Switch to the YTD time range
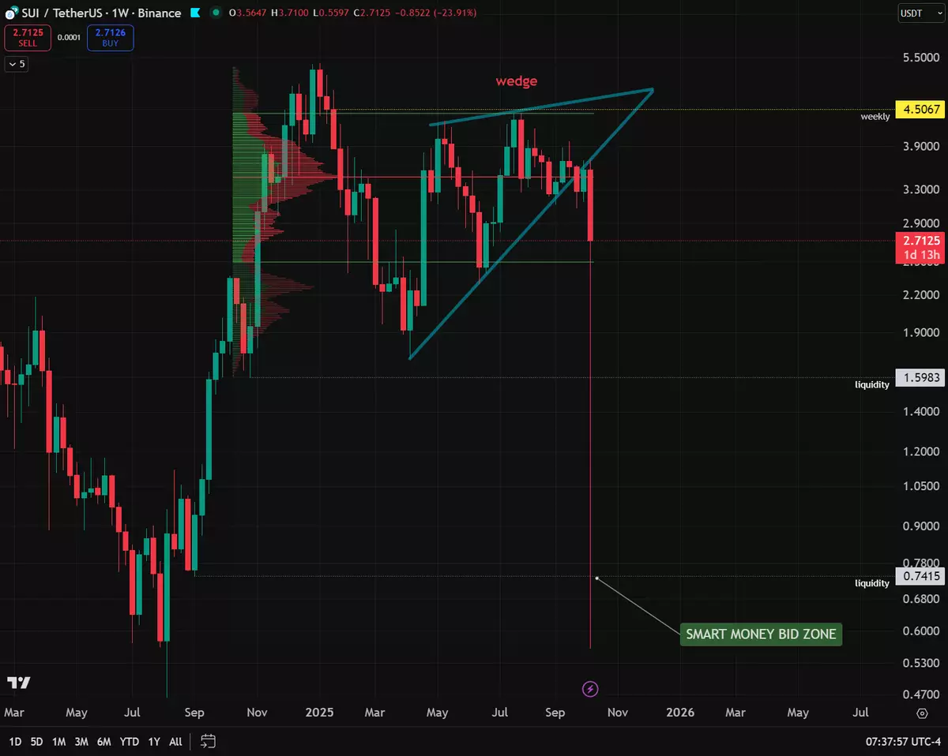Viewport: 948px width, 756px height. tap(129, 741)
